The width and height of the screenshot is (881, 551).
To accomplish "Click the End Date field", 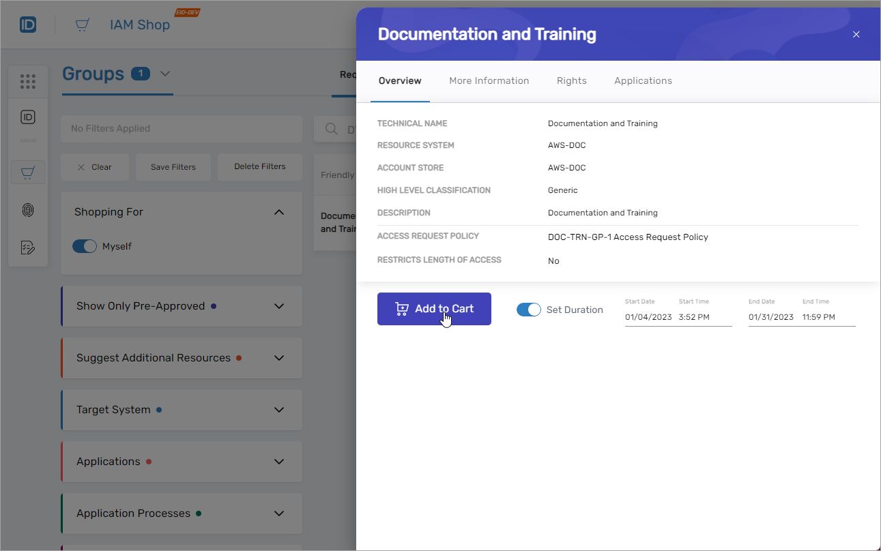I will (771, 317).
